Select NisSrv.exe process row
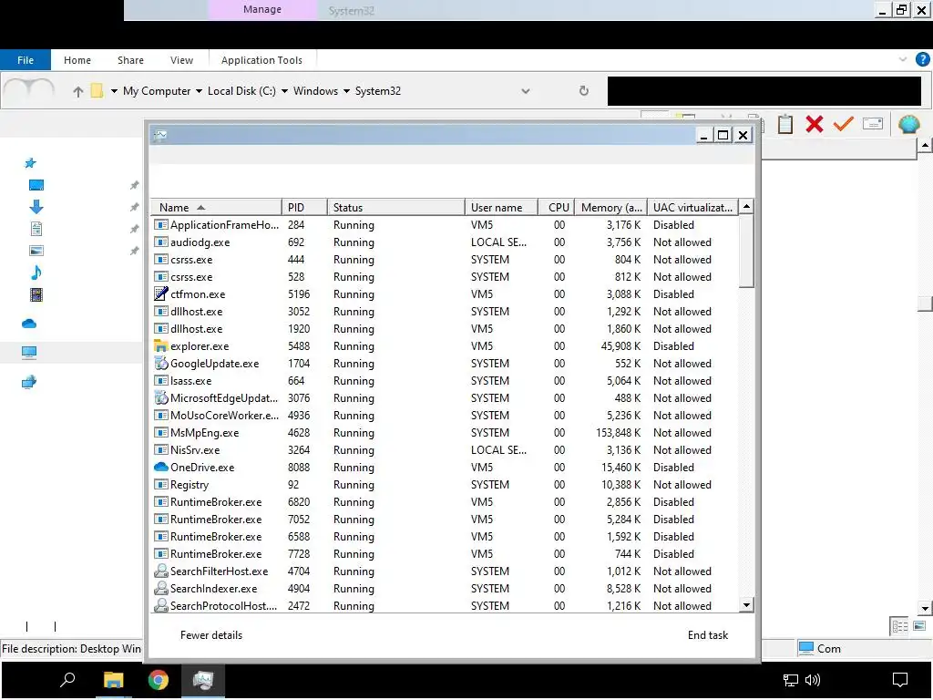 [445, 450]
